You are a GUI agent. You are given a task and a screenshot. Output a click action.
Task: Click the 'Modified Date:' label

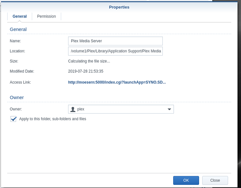pos(22,71)
